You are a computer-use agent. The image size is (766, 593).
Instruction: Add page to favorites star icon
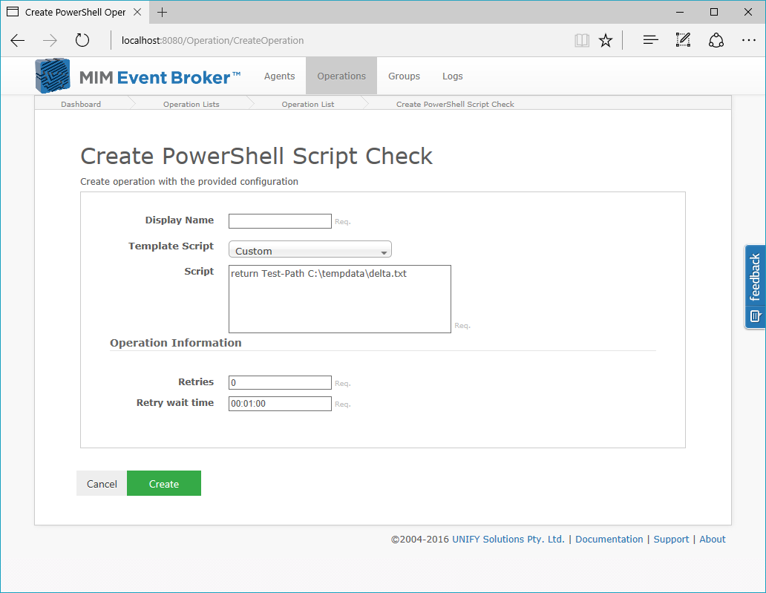coord(606,41)
